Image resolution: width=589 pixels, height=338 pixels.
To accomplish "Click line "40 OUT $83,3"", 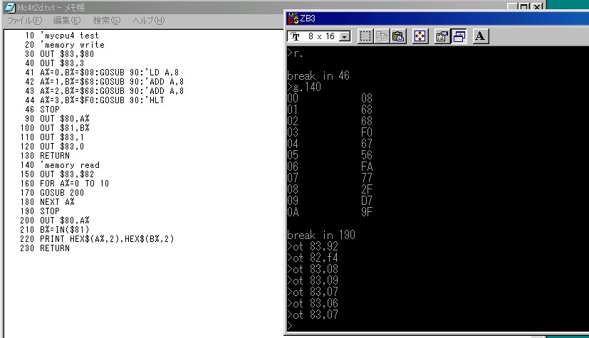I will pos(54,63).
